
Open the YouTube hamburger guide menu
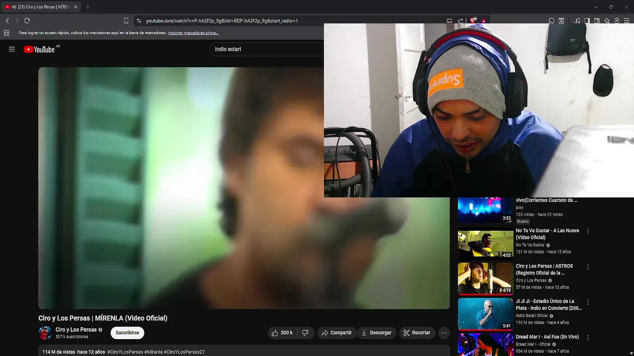coord(12,49)
